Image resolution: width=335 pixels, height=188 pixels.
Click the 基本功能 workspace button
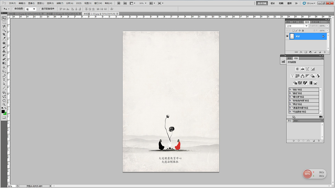(262, 3)
